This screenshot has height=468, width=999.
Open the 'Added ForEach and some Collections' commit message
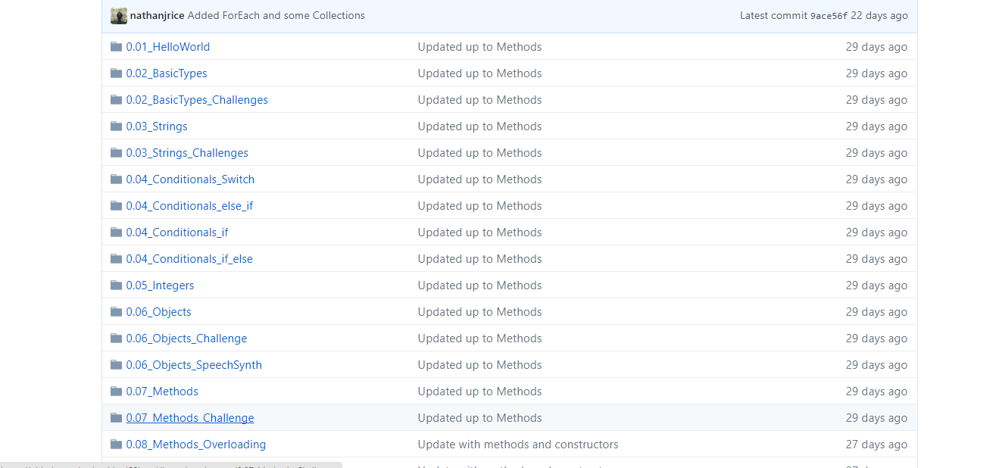click(x=276, y=16)
